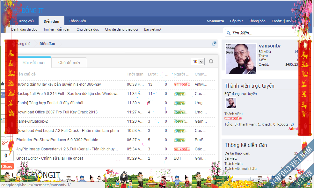Open the vansontv username link in the sidebar profile

(270, 46)
